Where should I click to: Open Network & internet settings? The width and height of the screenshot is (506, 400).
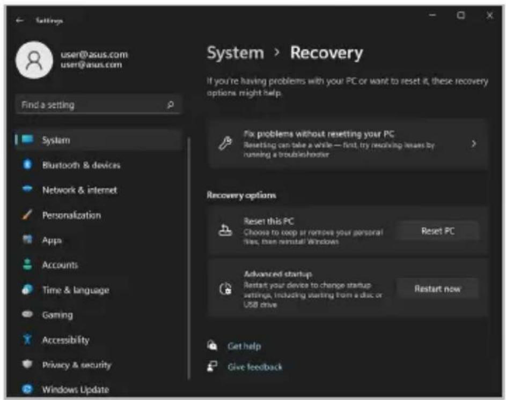pyautogui.click(x=98, y=190)
